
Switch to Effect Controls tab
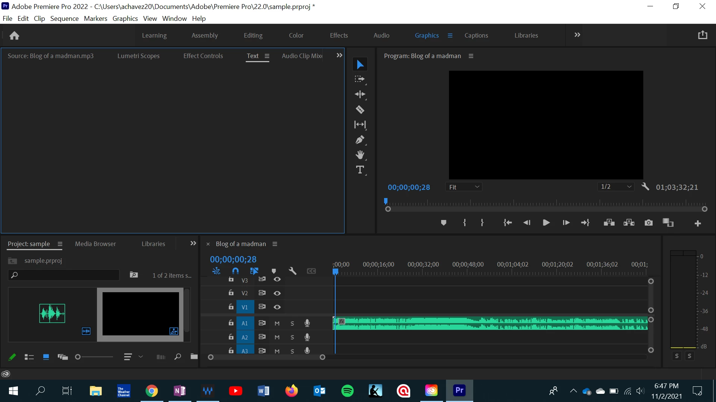(203, 56)
